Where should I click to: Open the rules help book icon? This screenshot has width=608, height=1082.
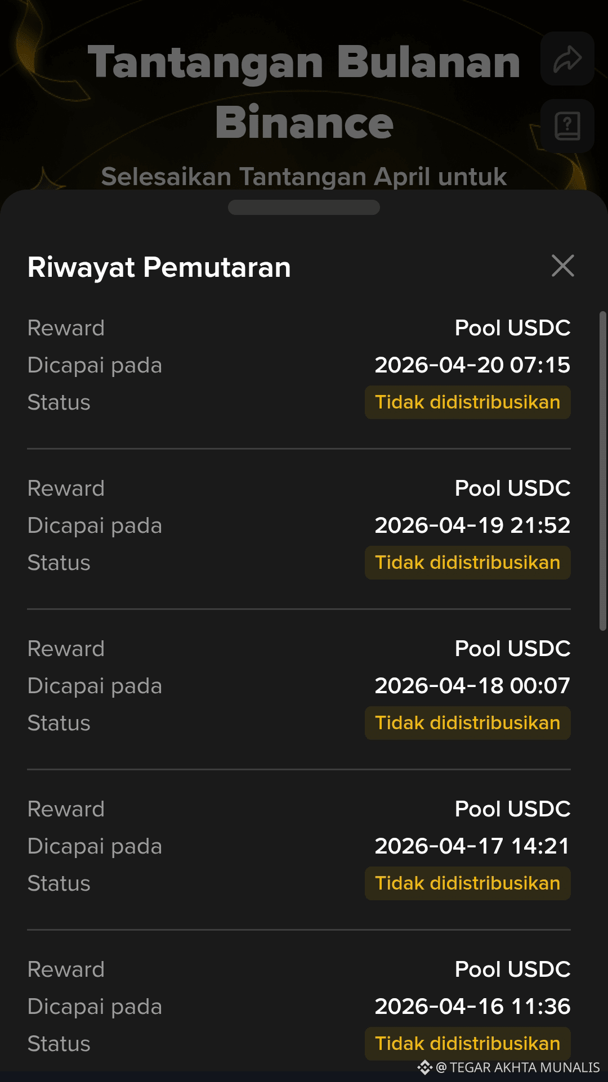click(567, 126)
